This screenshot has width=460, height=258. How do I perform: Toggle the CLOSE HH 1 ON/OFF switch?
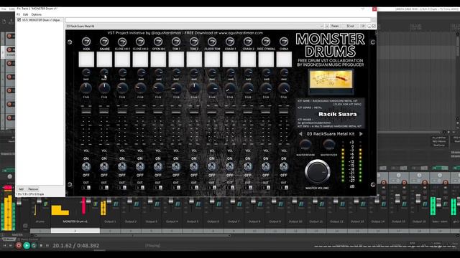click(x=122, y=167)
